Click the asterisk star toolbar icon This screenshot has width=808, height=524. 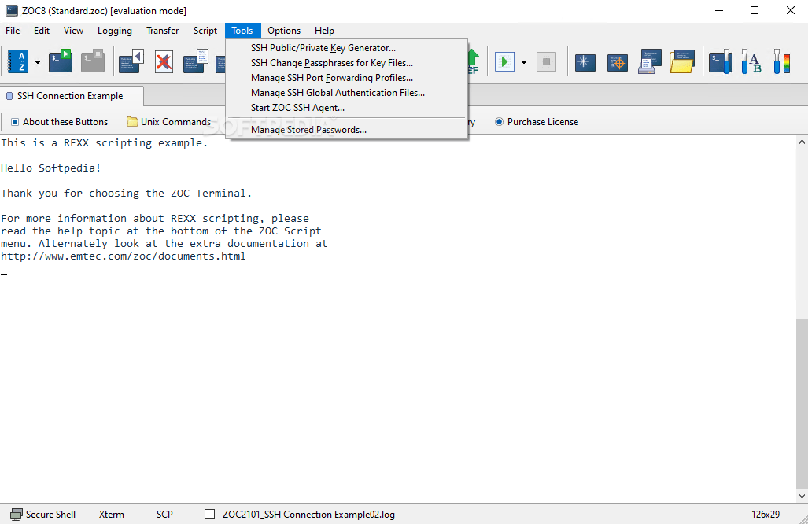(585, 62)
